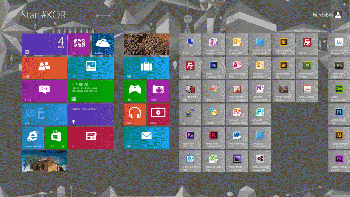Open Microsoft OneNote 2010 tile
The image size is (350, 197).
pos(260,92)
